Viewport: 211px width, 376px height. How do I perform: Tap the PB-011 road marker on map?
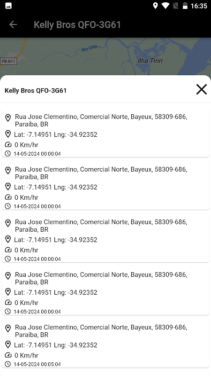pyautogui.click(x=8, y=62)
